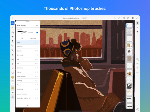The width and height of the screenshot is (150, 112).
Task: Open Pixel brushes three-dot menu
Action: (x=37, y=25)
